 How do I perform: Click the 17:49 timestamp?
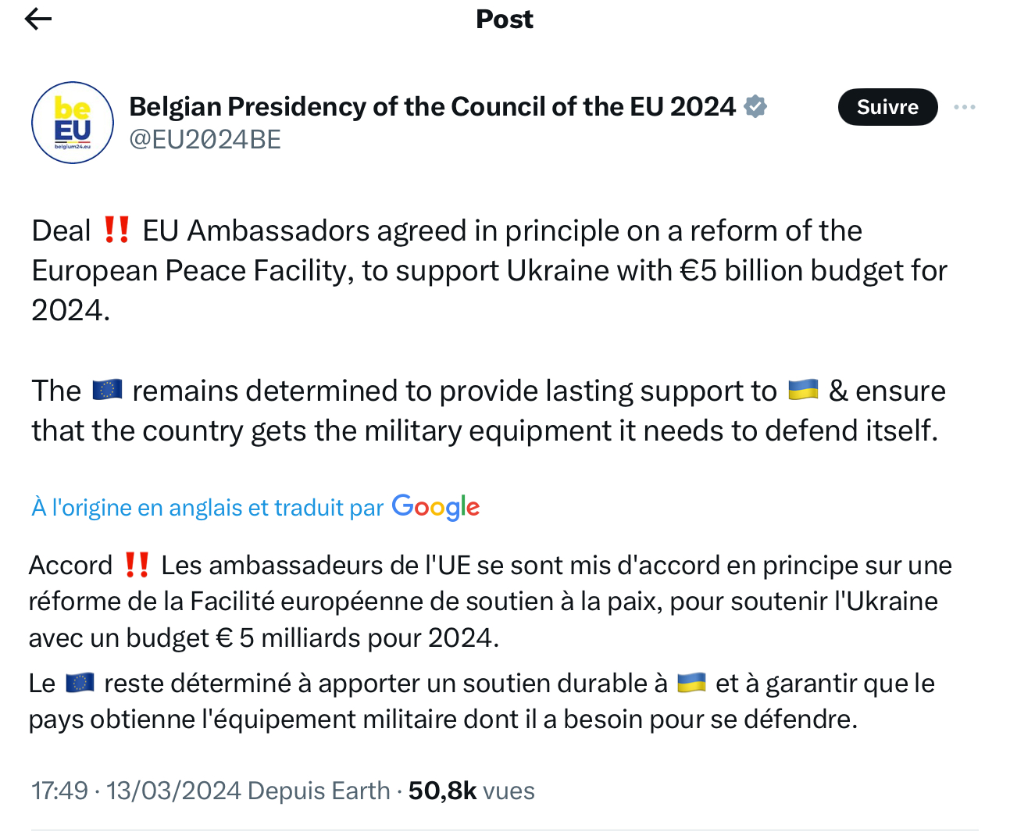[x=59, y=791]
